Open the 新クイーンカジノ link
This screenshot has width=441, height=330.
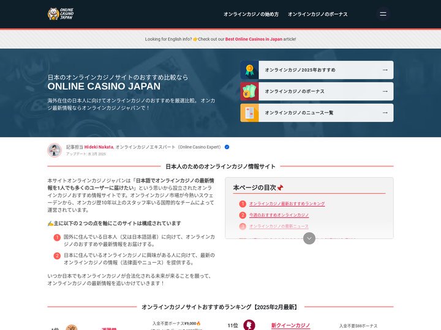click(x=290, y=325)
